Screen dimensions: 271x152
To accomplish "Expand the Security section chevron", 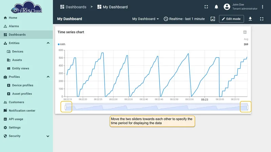I will click(x=48, y=136).
